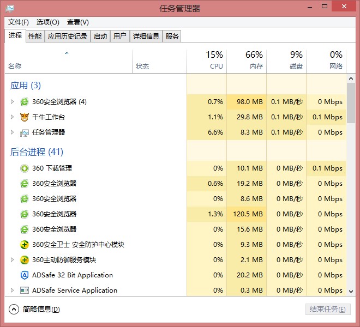Select the 千牛工作台 row name
The width and height of the screenshot is (360, 327).
click(x=49, y=117)
